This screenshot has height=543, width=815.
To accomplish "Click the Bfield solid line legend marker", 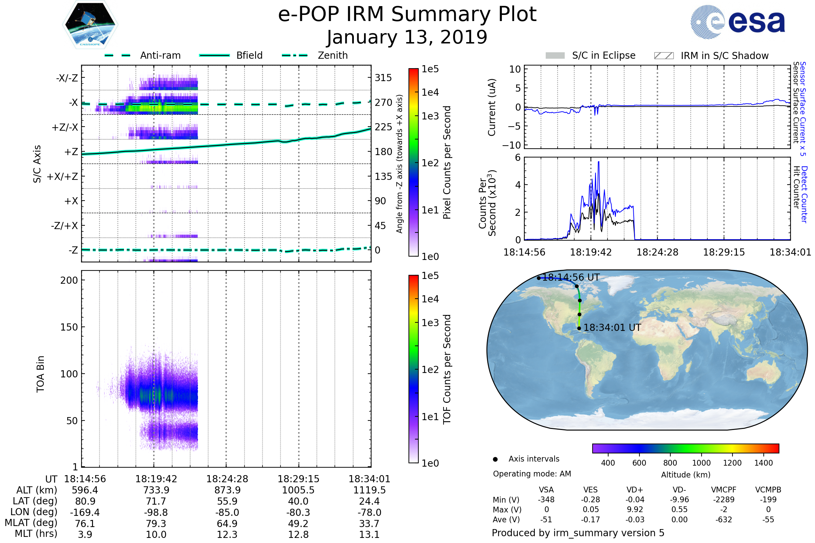I will coord(214,55).
